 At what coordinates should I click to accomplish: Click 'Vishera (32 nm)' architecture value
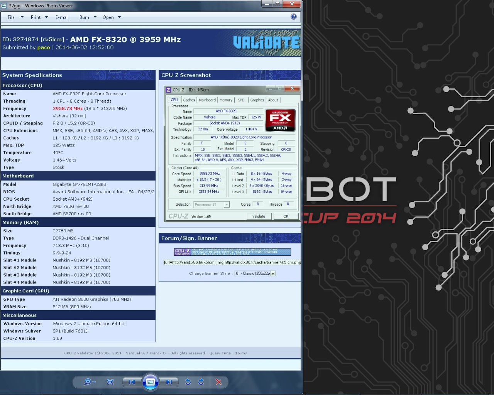tap(69, 116)
